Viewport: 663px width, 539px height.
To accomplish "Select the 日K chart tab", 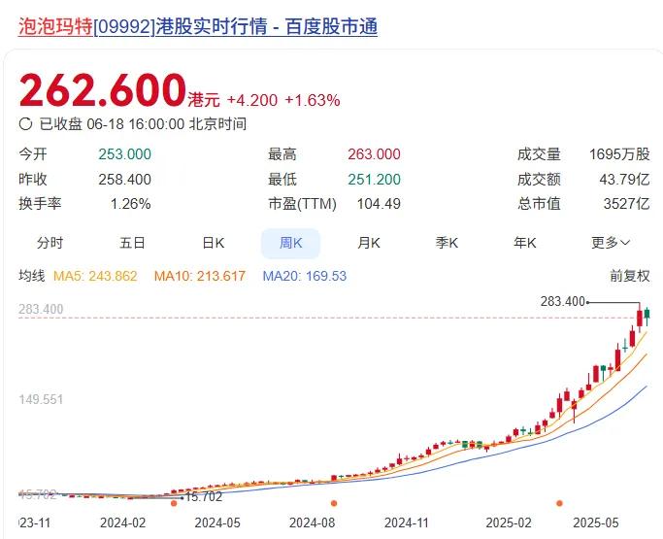I will pyautogui.click(x=214, y=243).
